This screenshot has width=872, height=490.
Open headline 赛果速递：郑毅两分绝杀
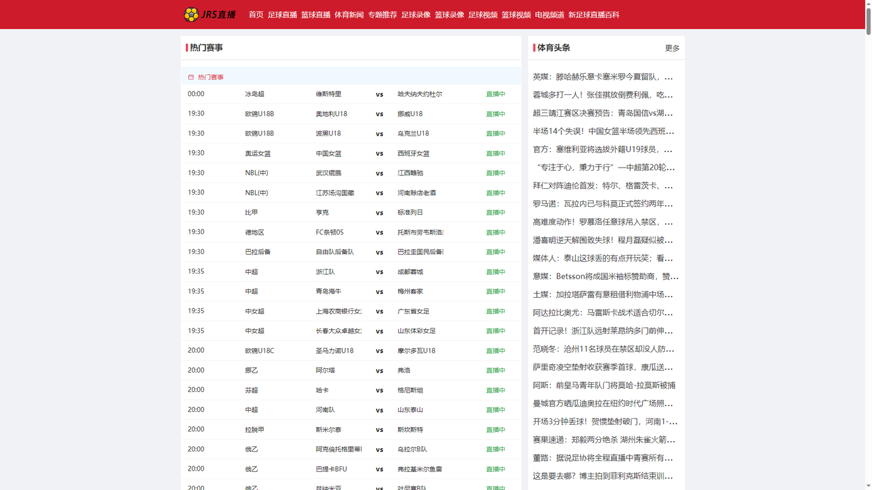(604, 440)
